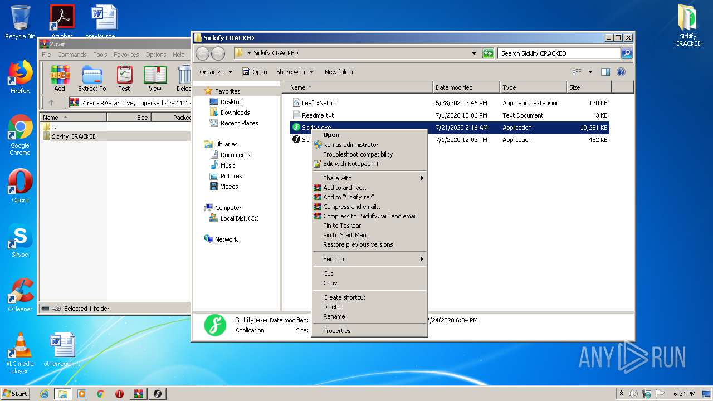Screen dimensions: 713x401
Task: Click the taskbar clock showing 6:34 PM
Action: 685,394
